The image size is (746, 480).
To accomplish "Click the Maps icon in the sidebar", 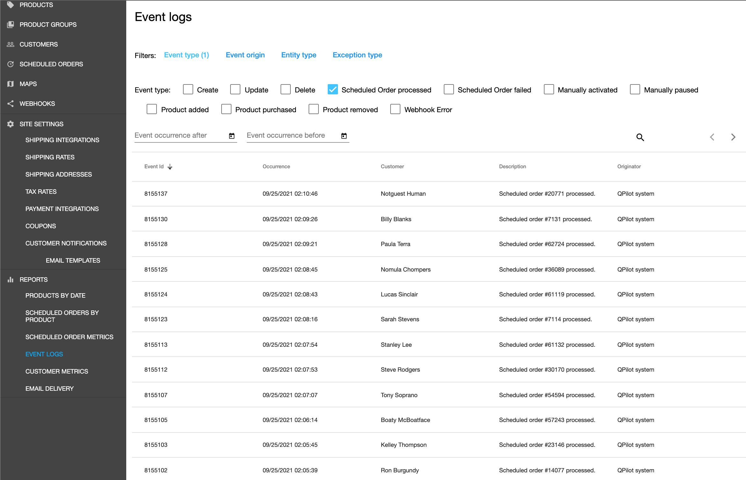I will point(11,84).
